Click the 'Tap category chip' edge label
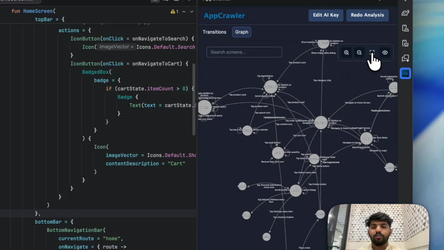This screenshot has width=444, height=250. 322,80
